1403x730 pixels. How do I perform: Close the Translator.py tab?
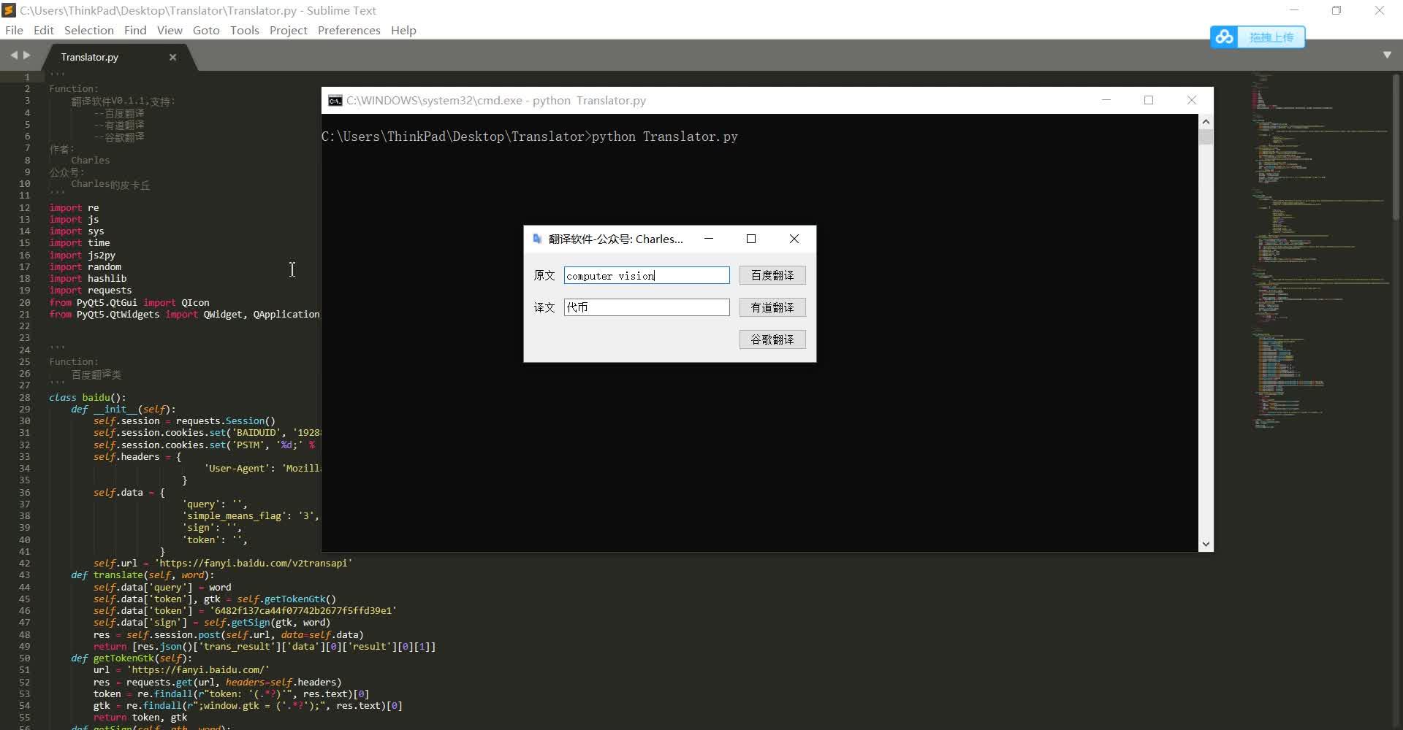pos(173,57)
